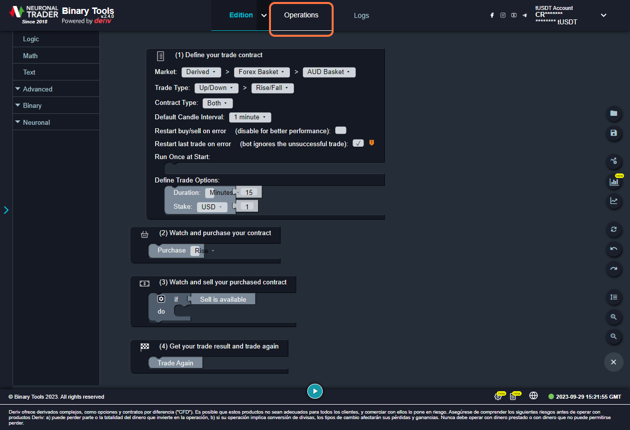
Task: Edit the Stake amount input field
Action: tap(247, 205)
